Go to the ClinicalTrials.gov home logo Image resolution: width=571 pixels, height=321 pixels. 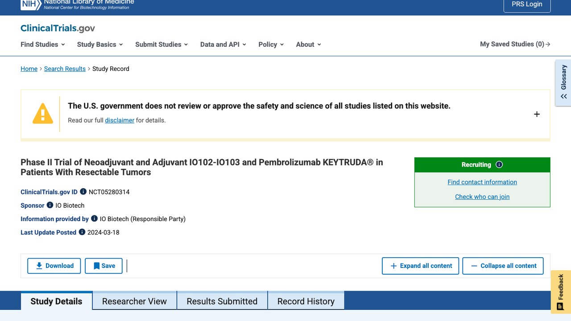pyautogui.click(x=58, y=28)
